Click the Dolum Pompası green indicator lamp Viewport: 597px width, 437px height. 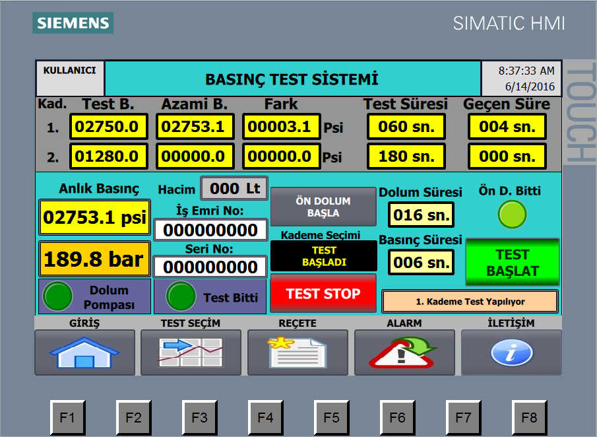click(x=57, y=296)
